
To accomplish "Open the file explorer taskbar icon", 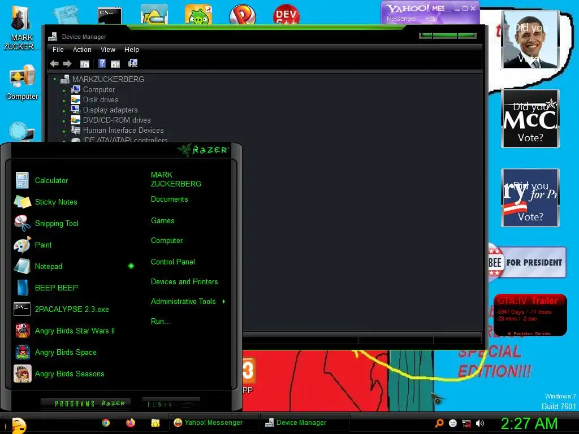I will click(x=155, y=423).
